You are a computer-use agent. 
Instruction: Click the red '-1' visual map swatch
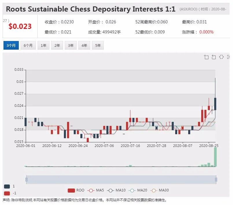[x=7, y=193]
